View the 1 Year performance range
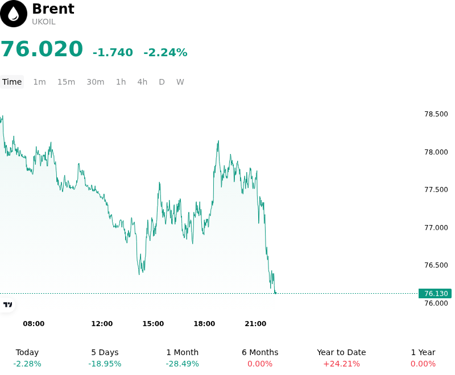This screenshot has width=455, height=375. tap(423, 358)
